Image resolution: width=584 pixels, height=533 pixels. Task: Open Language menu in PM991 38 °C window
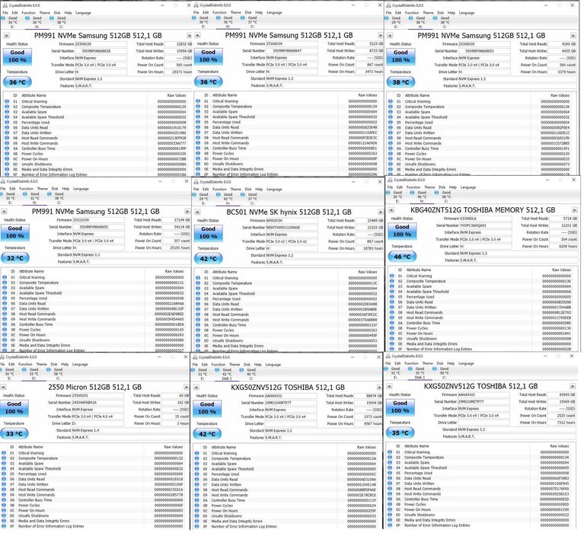tap(466, 13)
